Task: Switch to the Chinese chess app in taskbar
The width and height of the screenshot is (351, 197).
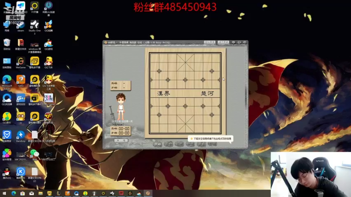Action: [148, 193]
